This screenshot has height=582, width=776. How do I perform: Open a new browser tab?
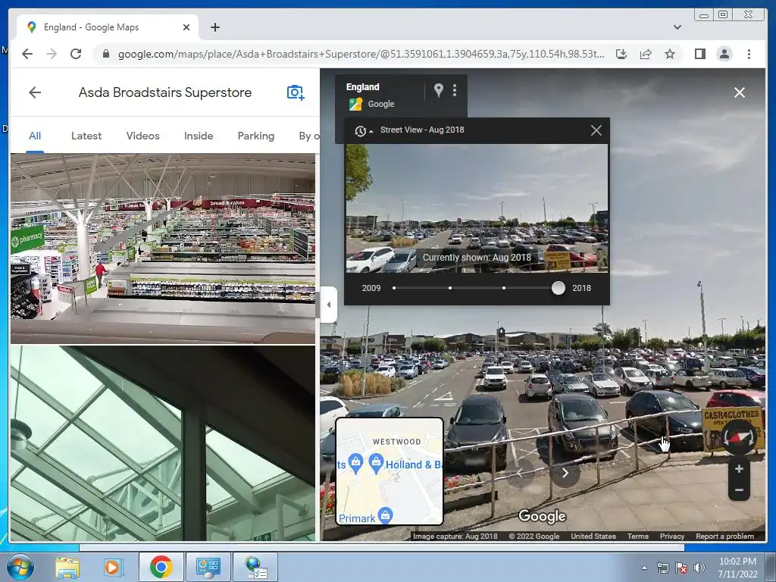214,27
